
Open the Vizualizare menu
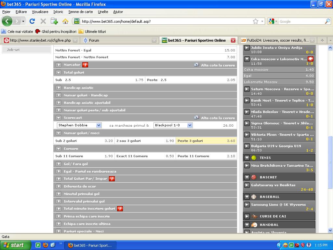[40, 12]
